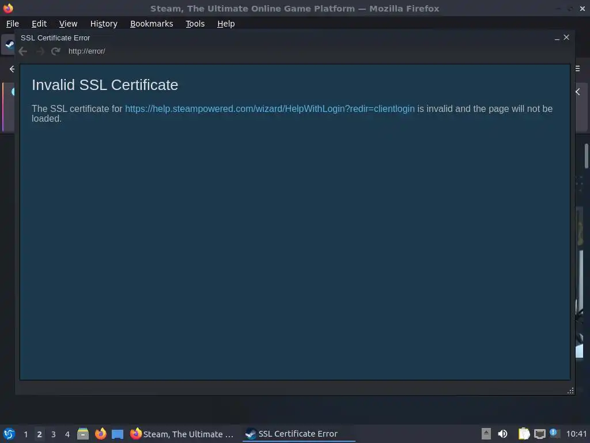Click the clipboard tray icon
590x443 pixels.
(x=524, y=434)
